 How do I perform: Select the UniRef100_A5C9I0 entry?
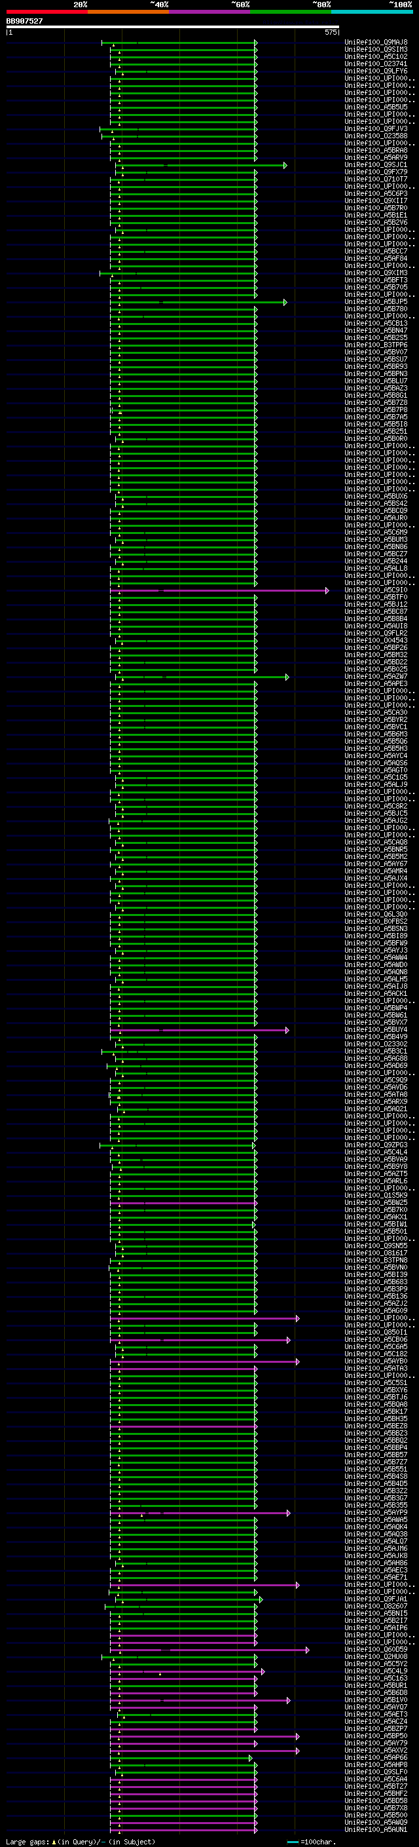376,590
